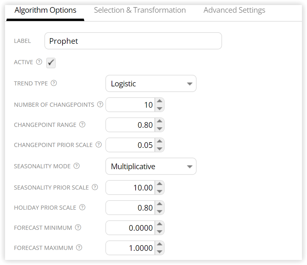This screenshot has width=307, height=265.
Task: Increase Changepoint Prior Scale with up arrow
Action: click(160, 141)
